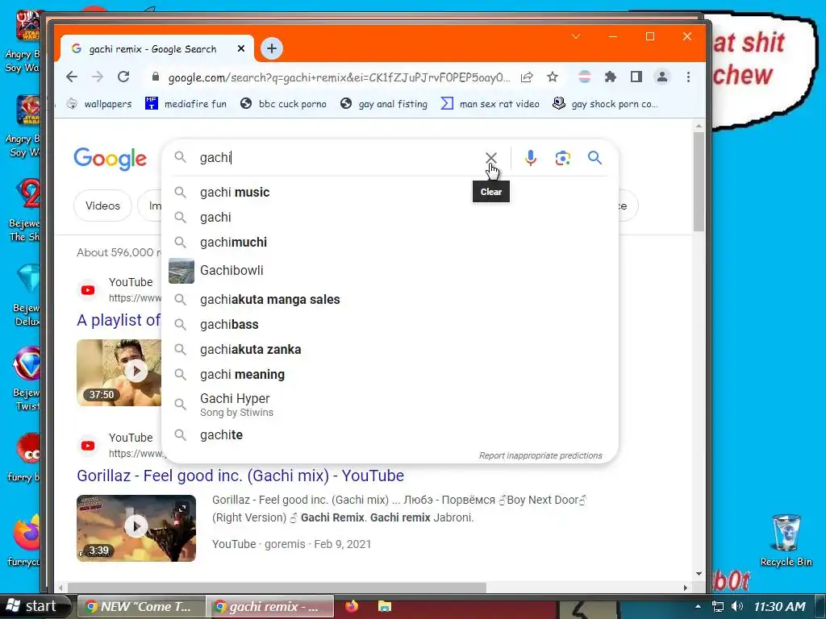Share this page via address bar icon
Viewport: 826px width, 619px height.
[x=527, y=77]
